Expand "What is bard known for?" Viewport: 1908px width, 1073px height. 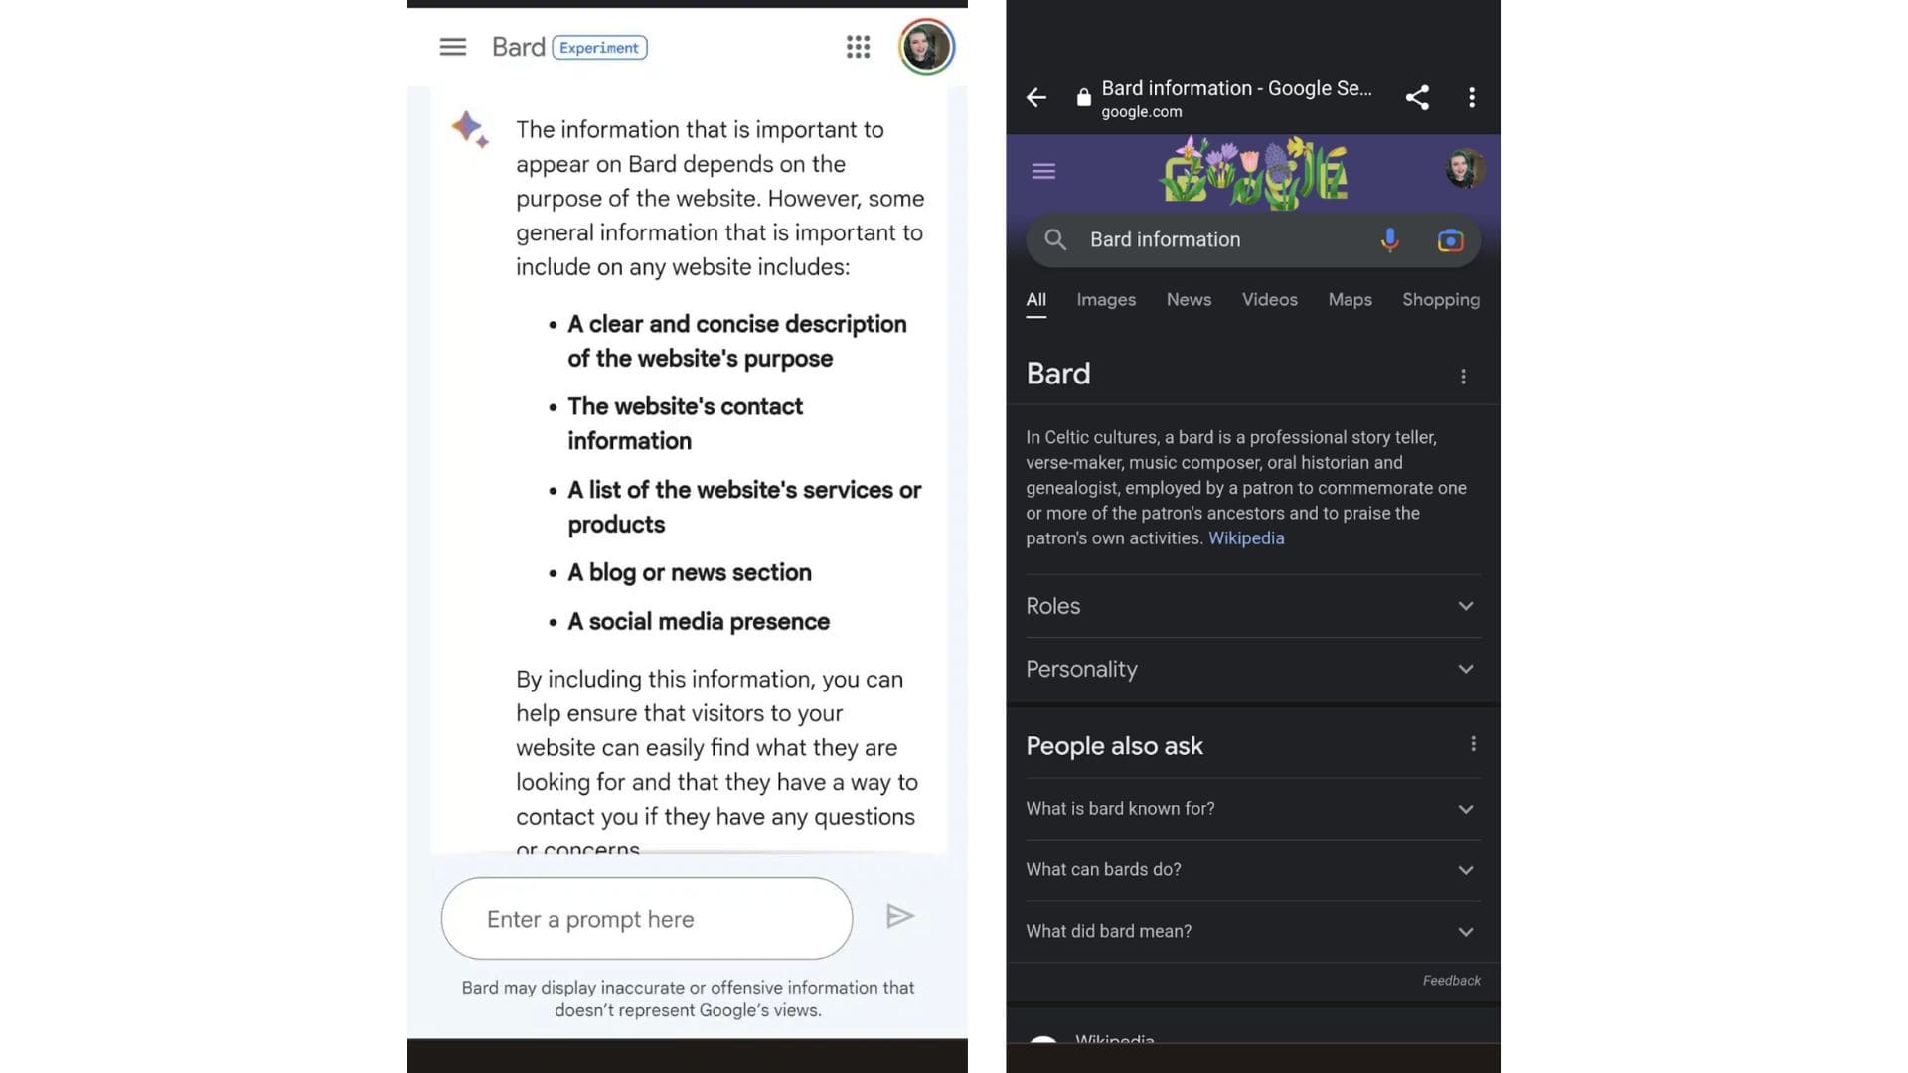1465,809
